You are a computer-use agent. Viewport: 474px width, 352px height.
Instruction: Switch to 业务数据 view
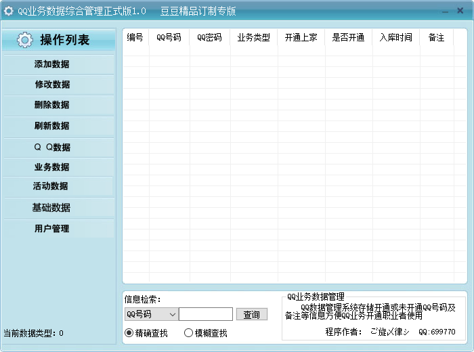(x=59, y=167)
